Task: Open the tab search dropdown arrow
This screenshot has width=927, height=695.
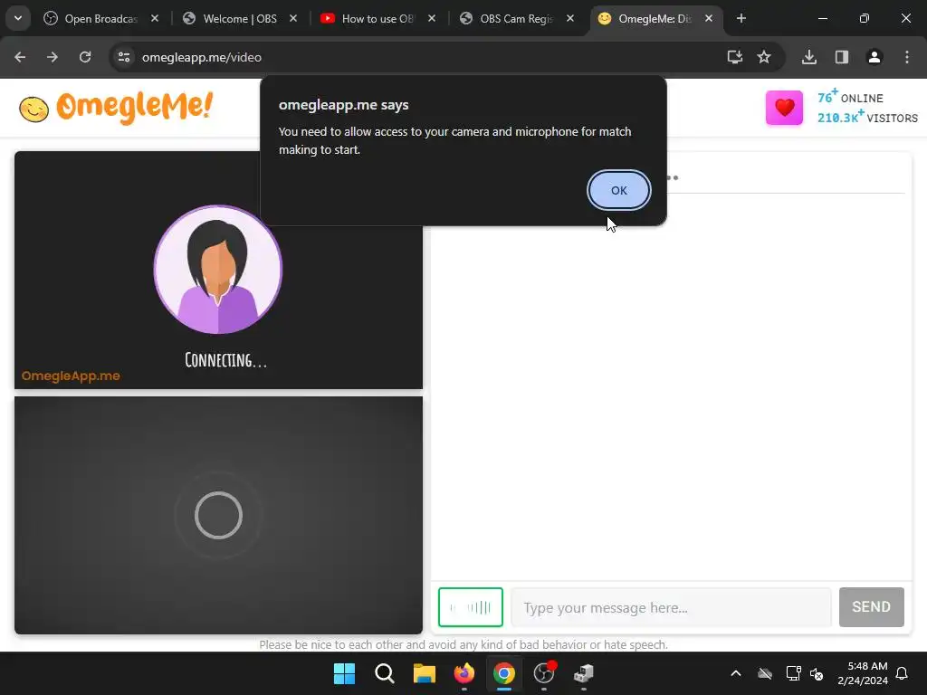Action: click(18, 18)
